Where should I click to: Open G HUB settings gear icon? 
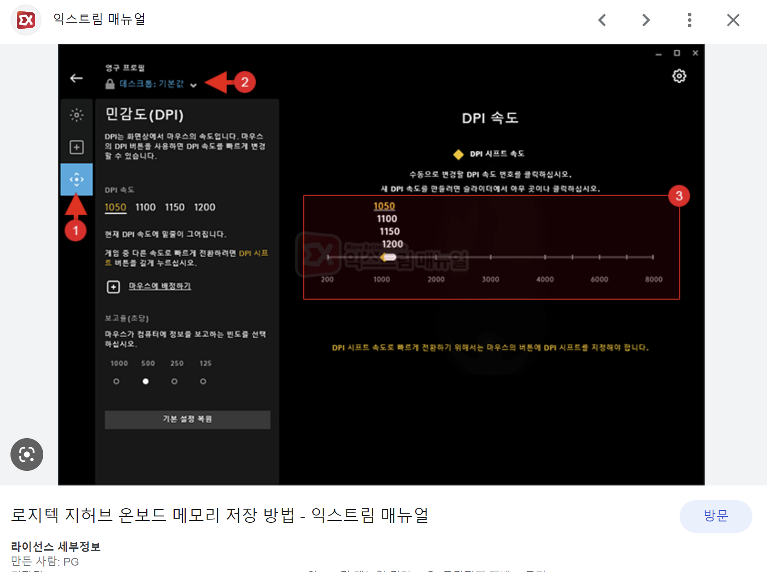pos(679,76)
